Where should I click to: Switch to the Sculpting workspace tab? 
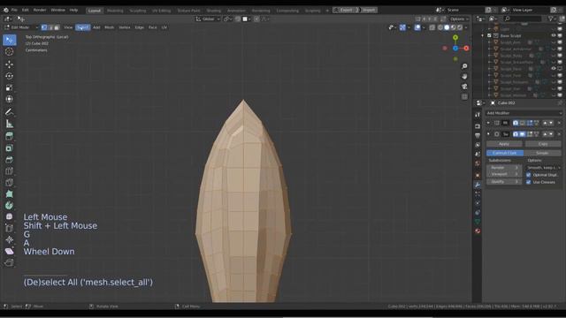138,11
